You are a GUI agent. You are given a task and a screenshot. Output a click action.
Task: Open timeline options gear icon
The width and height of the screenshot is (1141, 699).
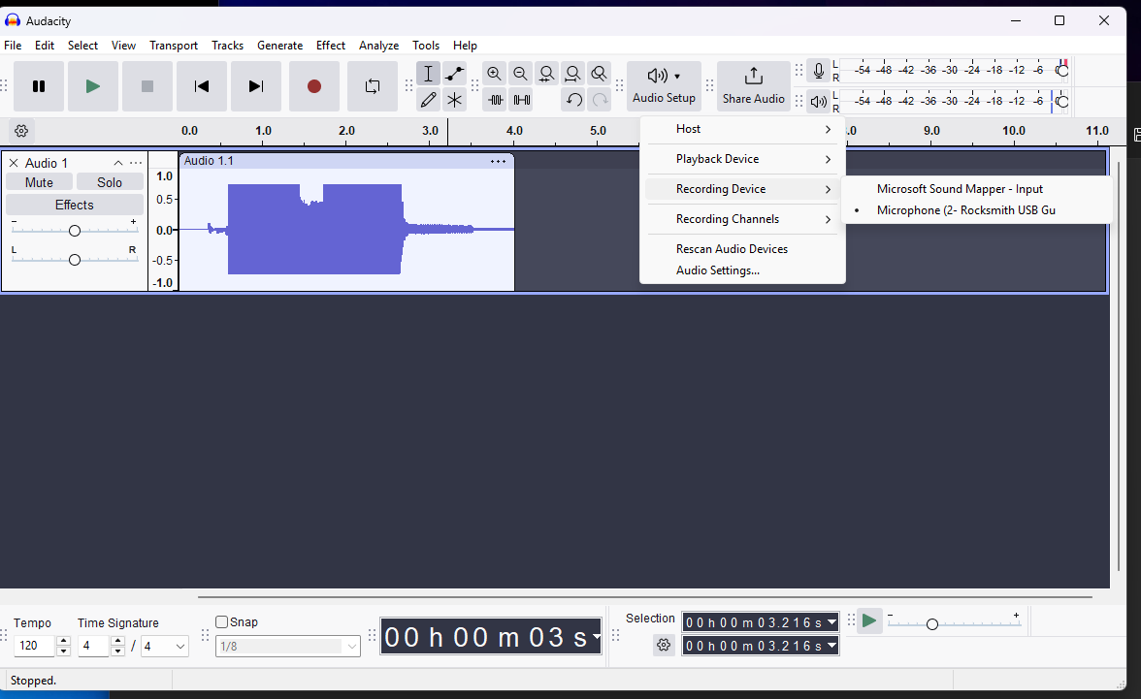click(21, 131)
